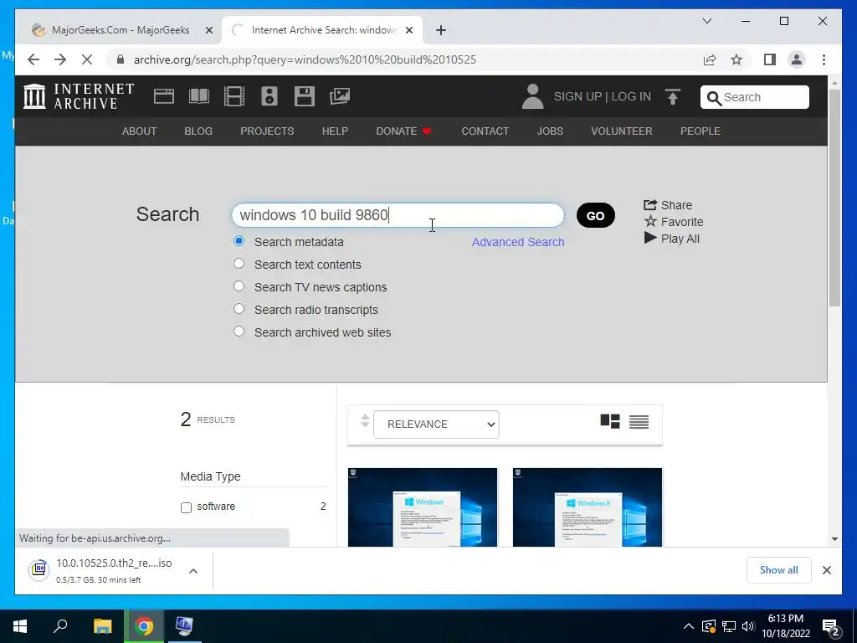Open Chrome three-dot menu
The image size is (857, 643).
(824, 59)
